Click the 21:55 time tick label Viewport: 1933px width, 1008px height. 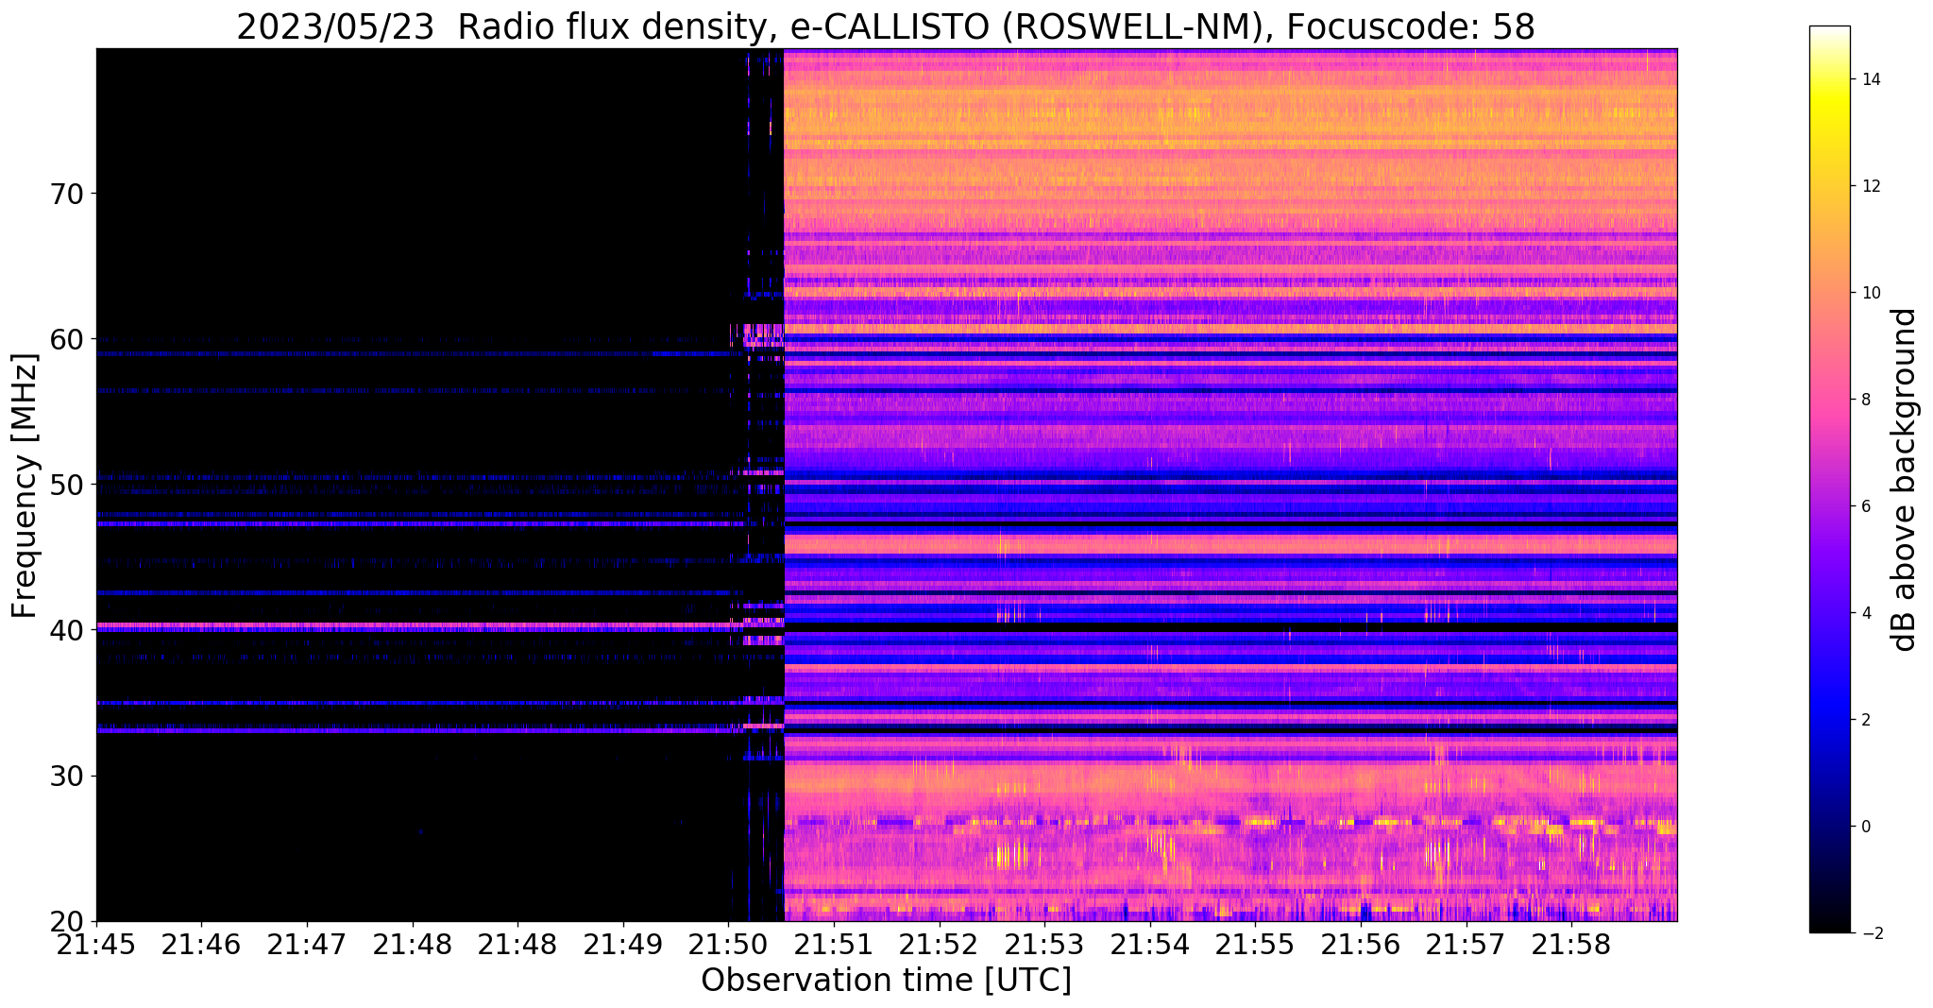pos(1255,944)
